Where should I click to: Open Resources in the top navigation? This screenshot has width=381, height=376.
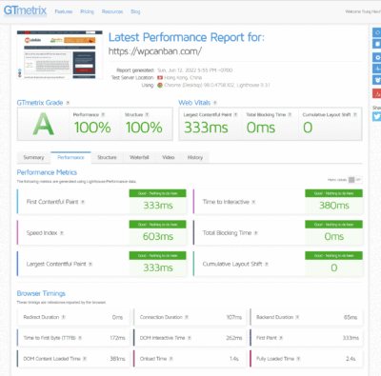click(x=112, y=11)
